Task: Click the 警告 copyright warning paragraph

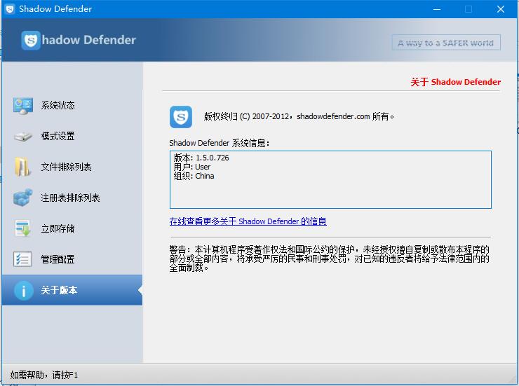Action: pos(330,259)
